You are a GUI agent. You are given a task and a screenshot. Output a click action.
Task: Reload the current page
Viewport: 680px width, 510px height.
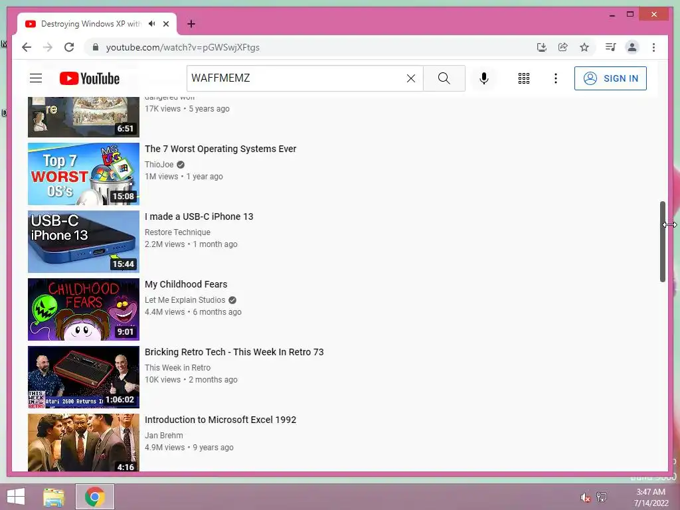tap(69, 47)
